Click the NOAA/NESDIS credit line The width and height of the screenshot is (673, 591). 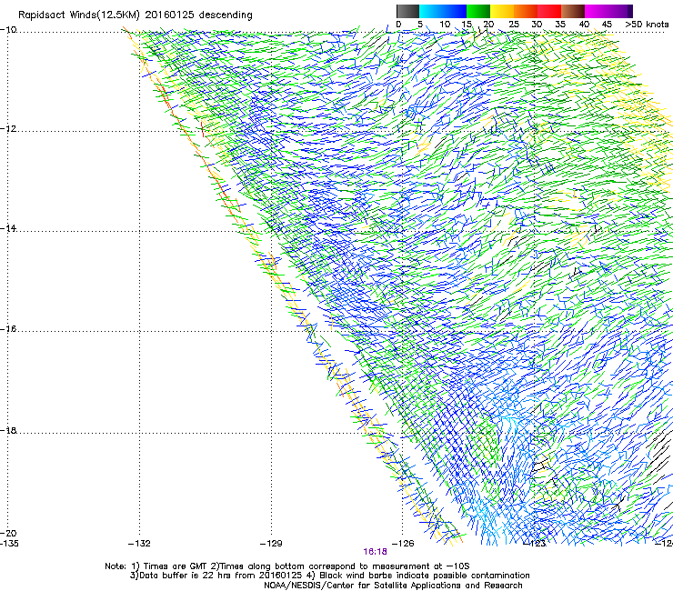393,586
